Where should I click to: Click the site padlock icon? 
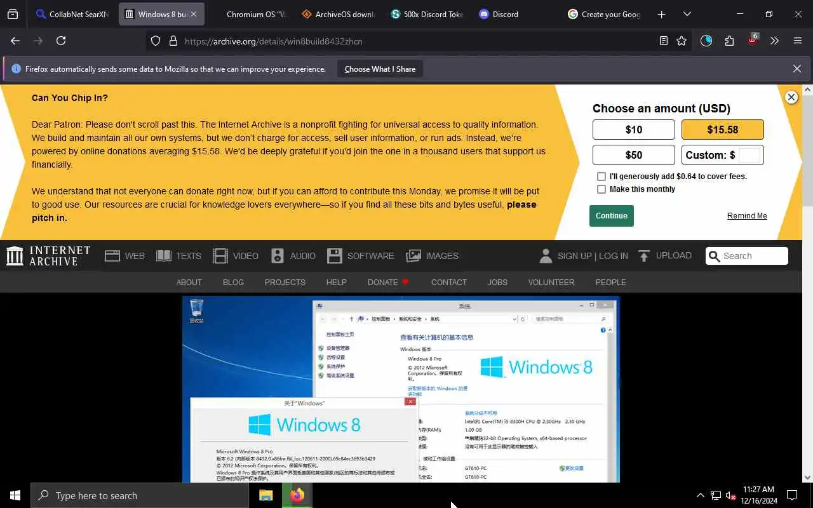[173, 41]
